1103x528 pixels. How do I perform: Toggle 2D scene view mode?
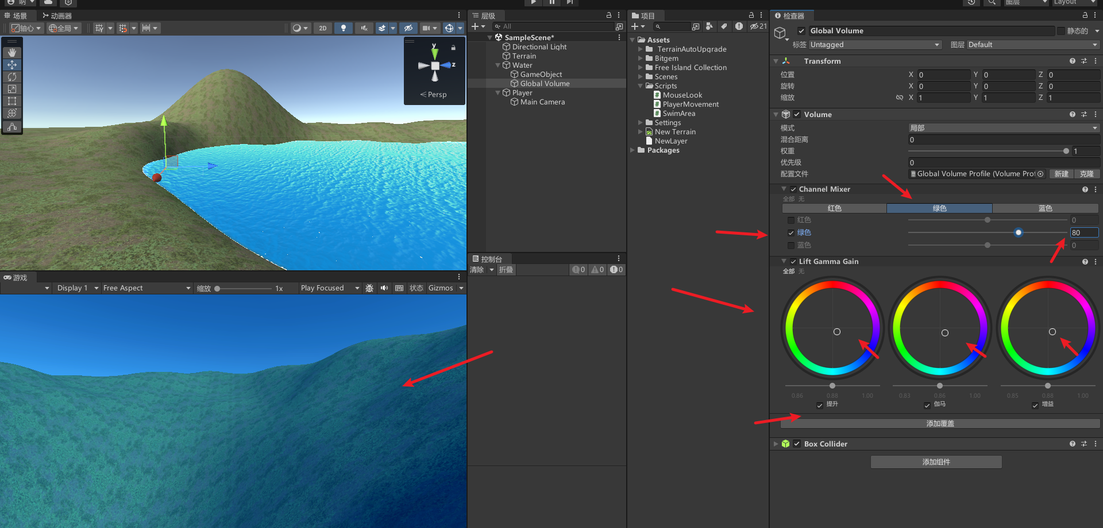(323, 28)
